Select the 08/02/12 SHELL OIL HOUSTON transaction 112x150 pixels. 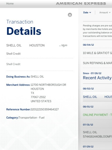[97, 97]
